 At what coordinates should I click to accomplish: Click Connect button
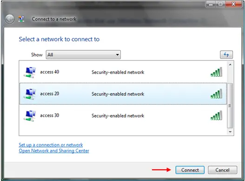[190, 170]
